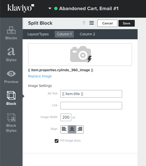Switch to the Column 2 tab
The image size is (146, 166).
[x=87, y=34]
